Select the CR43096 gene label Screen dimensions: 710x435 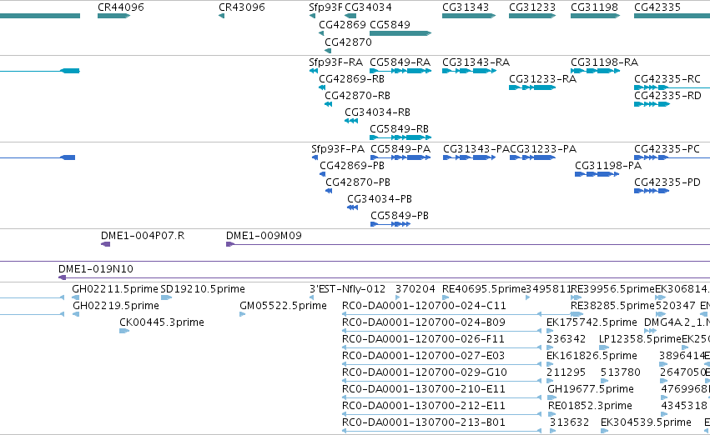(x=242, y=7)
